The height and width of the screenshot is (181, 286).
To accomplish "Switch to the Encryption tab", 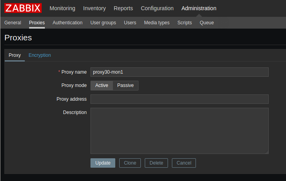I will coord(40,55).
